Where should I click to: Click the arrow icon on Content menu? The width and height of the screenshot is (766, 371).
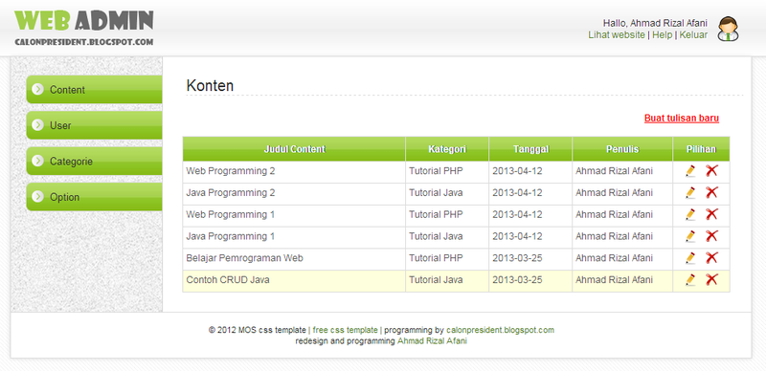coord(37,89)
